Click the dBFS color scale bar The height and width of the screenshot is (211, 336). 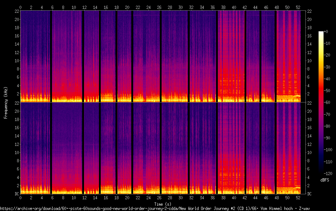pos(321,102)
